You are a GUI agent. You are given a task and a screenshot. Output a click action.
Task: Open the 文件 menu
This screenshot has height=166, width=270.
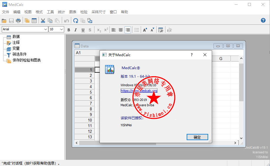6,12
